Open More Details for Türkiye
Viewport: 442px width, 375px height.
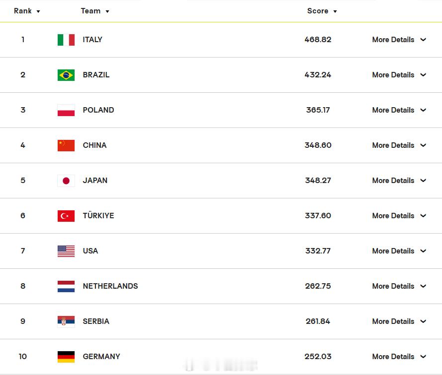click(x=399, y=216)
